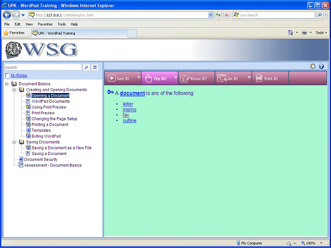The height and width of the screenshot is (248, 331).
Task: Toggle the My Roles checkbox
Action: click(7, 75)
